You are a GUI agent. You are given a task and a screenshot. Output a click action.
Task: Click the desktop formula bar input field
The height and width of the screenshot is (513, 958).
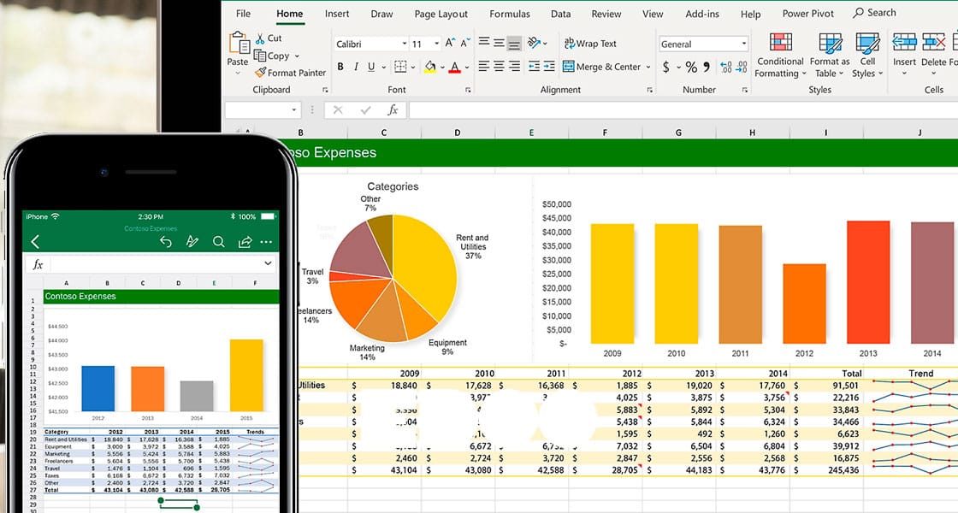tap(683, 110)
